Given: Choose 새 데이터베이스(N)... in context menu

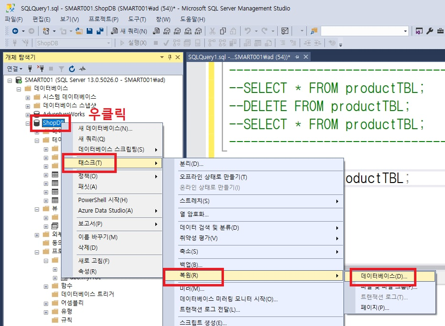Looking at the screenshot, I should [112, 128].
